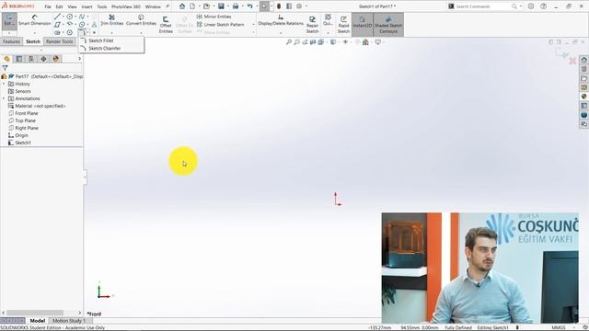Select the Straight Slot tool
The width and height of the screenshot is (589, 331).
click(57, 33)
